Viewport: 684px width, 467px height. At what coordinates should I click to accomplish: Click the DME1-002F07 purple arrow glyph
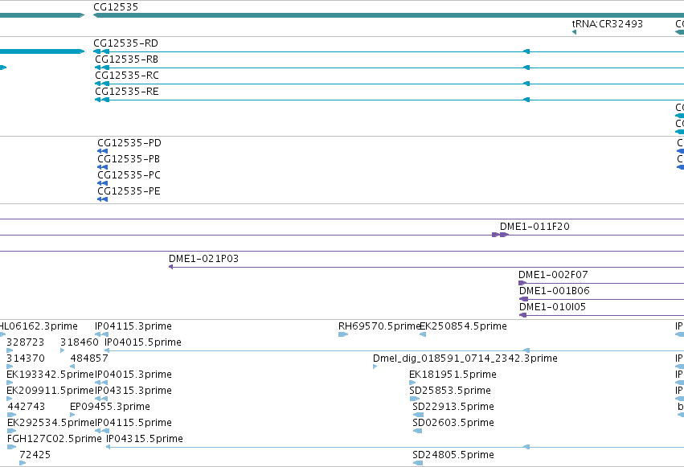tap(522, 283)
